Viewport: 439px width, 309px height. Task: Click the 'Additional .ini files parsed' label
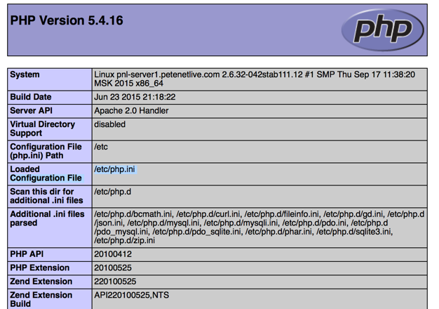coord(47,218)
